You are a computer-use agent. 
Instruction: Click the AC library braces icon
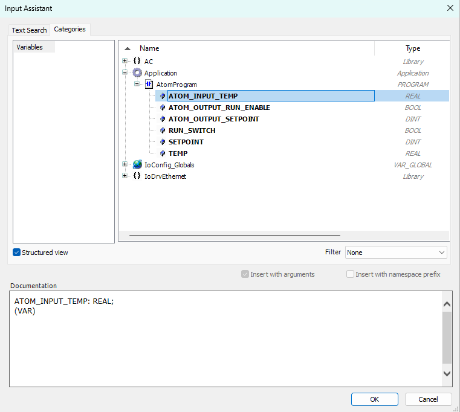[137, 62]
